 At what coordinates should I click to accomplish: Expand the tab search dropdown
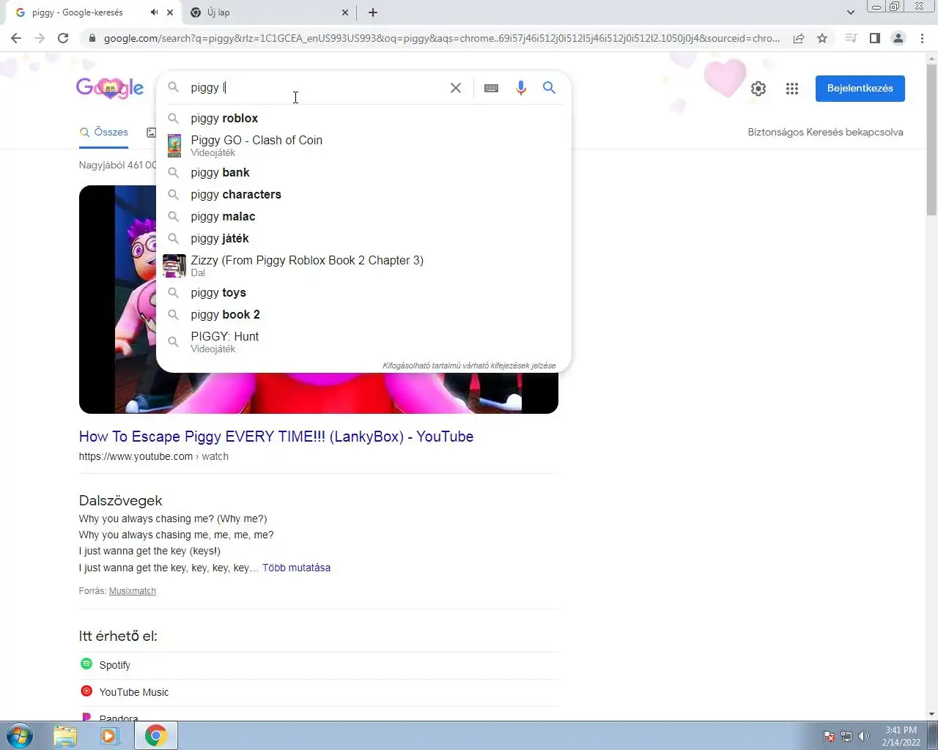coord(850,12)
